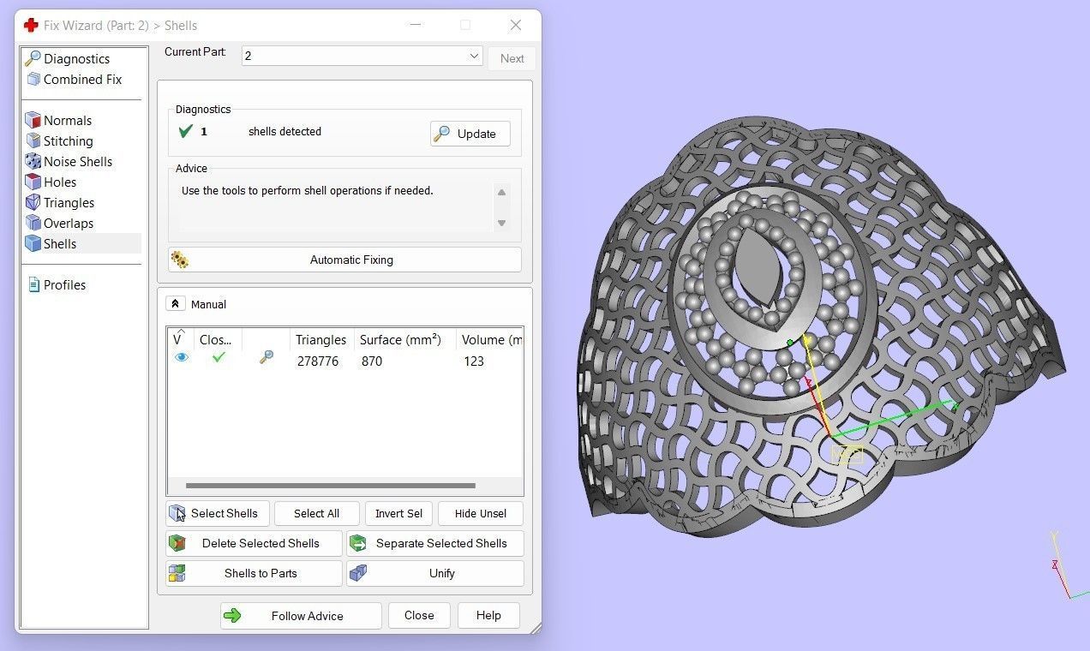This screenshot has width=1090, height=651.
Task: Click the magnifier icon in shell row
Action: tap(266, 358)
